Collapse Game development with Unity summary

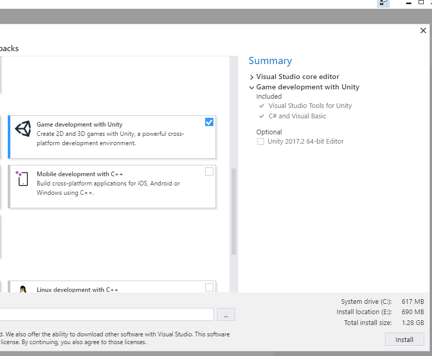(251, 87)
